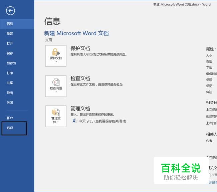
Task: Click the 信息 page heading
Action: point(52,21)
